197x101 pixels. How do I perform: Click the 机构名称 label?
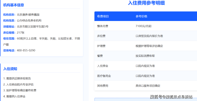point(9,15)
